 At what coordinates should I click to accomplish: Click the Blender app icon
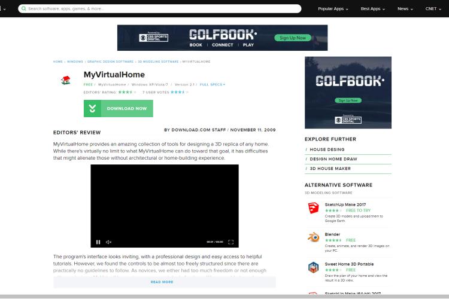pyautogui.click(x=313, y=237)
